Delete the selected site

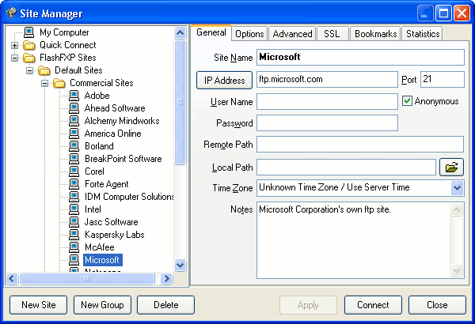[x=165, y=305]
